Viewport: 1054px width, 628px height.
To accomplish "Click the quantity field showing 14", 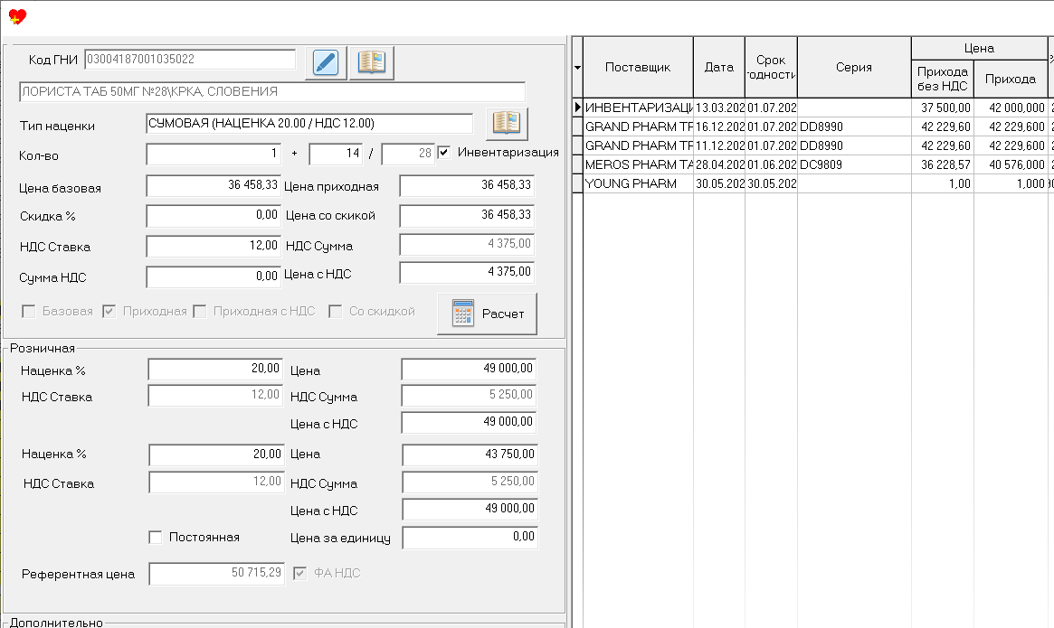I will click(x=336, y=154).
